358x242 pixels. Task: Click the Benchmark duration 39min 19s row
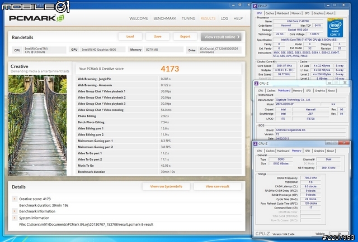(x=158, y=172)
